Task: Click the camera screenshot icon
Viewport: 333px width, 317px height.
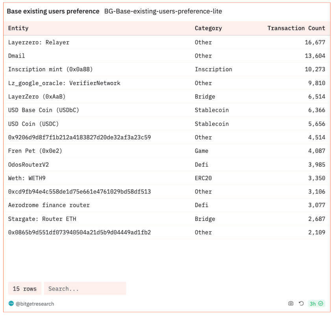Action: (291, 304)
